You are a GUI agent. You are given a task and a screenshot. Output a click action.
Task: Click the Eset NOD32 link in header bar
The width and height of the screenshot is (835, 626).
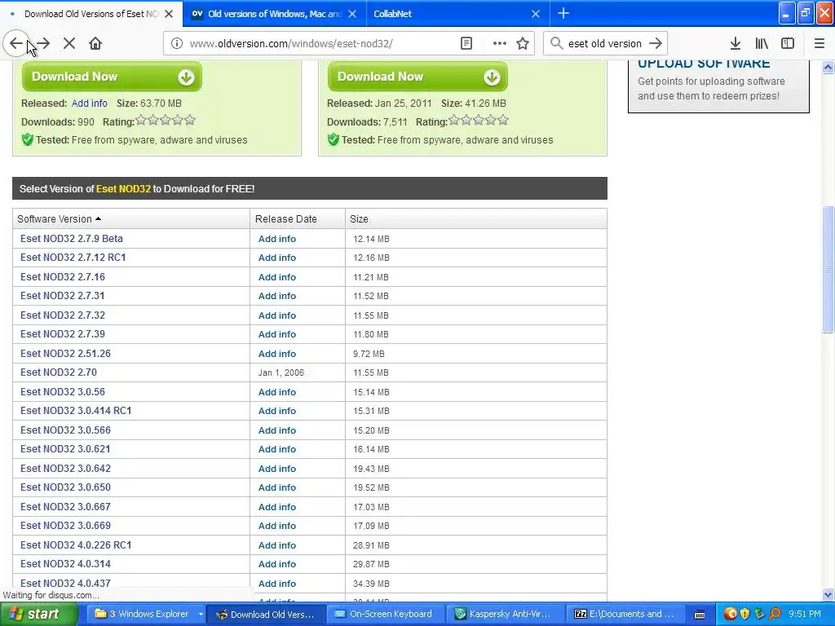123,189
